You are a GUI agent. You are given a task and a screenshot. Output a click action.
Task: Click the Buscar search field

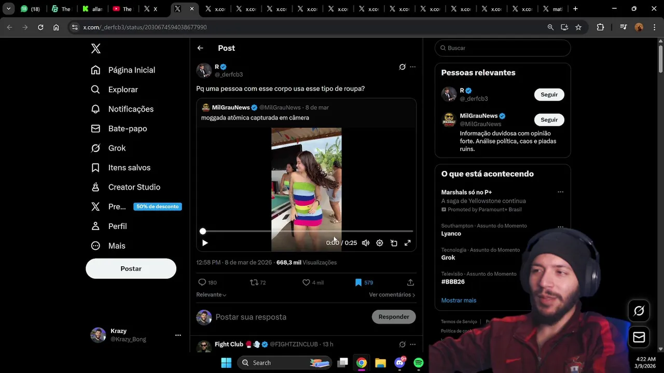(x=503, y=48)
